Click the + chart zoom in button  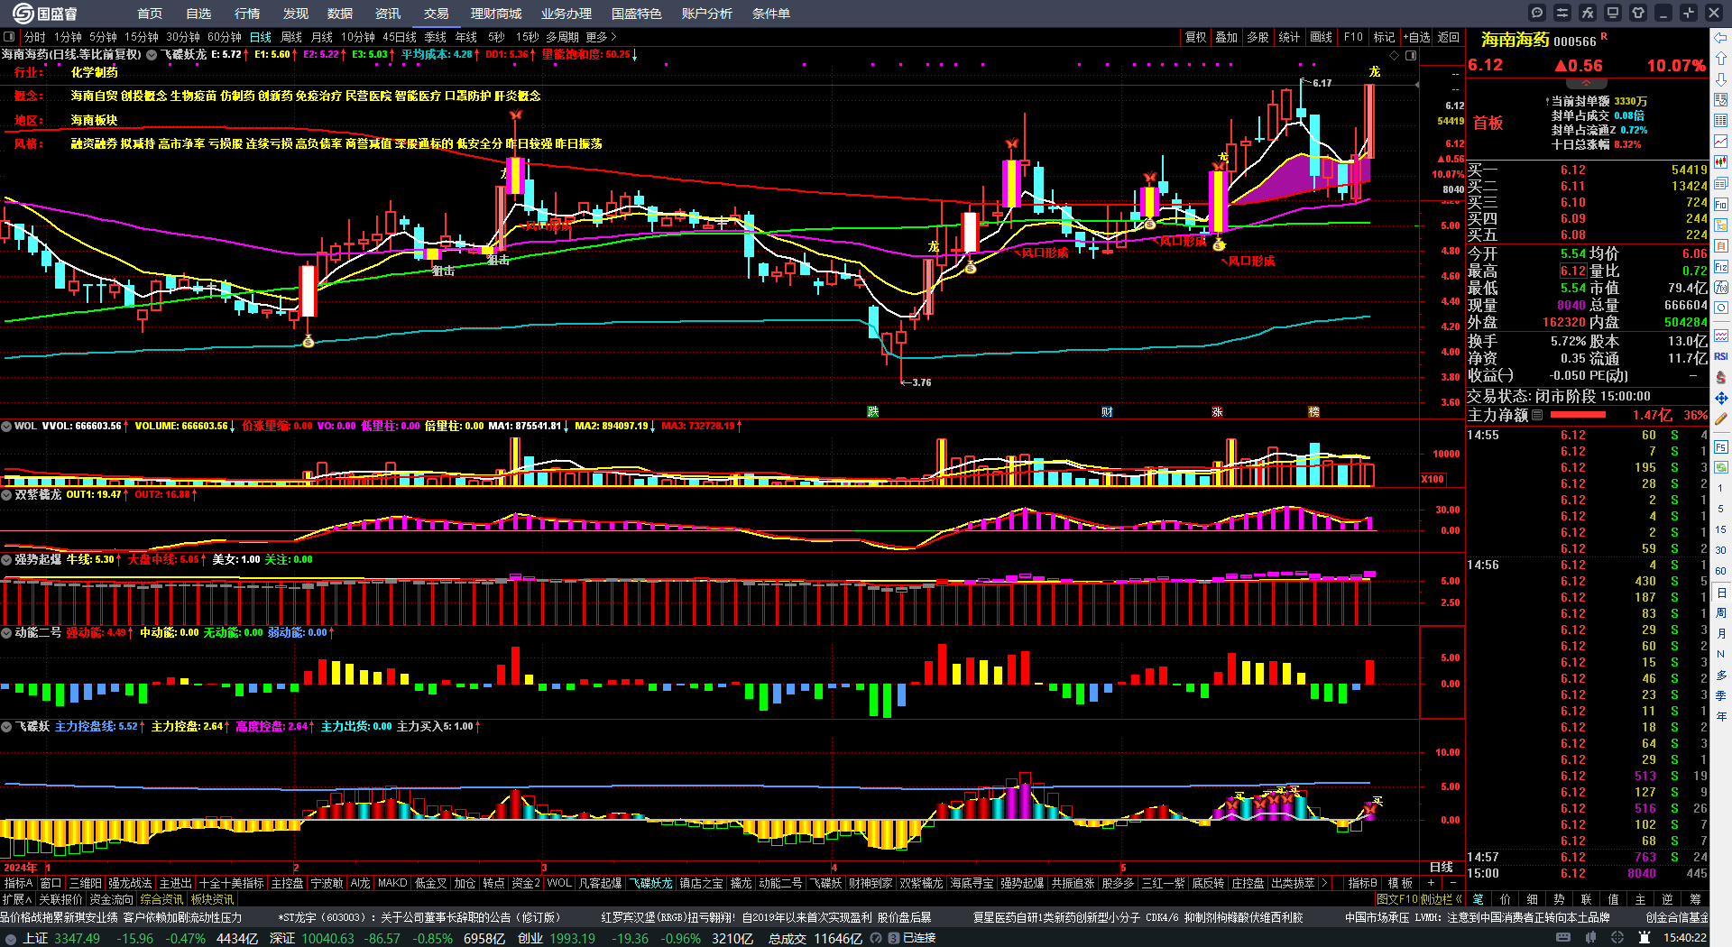(x=1431, y=883)
